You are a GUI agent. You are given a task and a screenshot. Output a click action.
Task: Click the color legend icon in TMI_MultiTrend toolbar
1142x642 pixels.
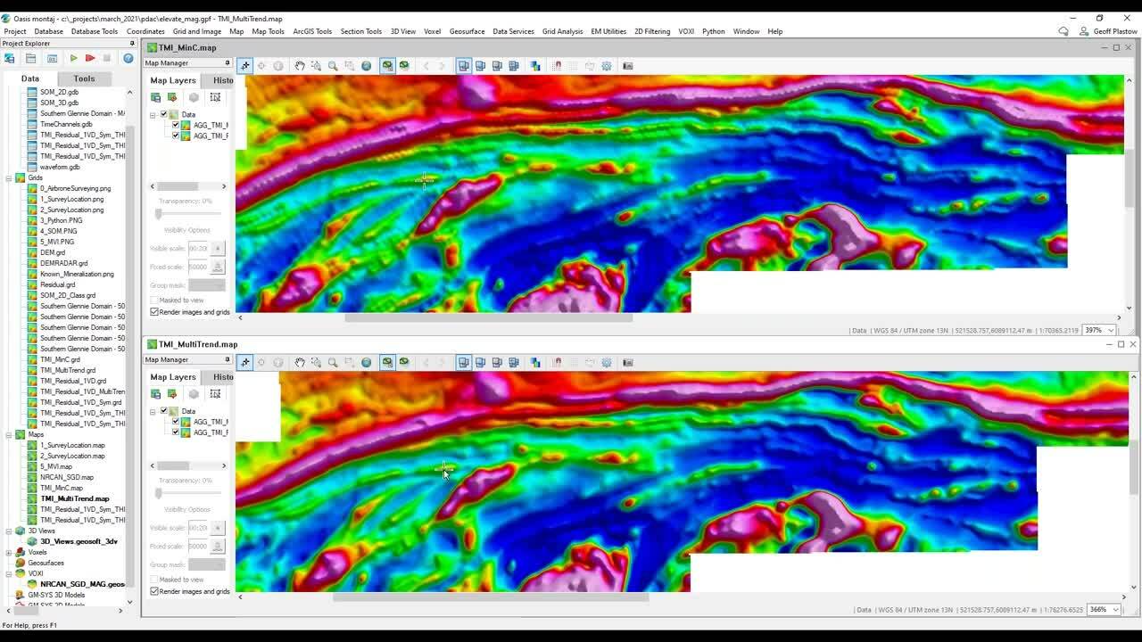[x=534, y=362]
